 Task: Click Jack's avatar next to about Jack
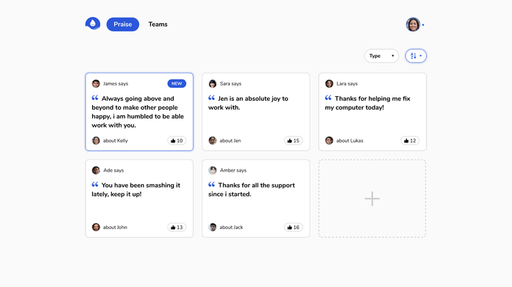212,227
